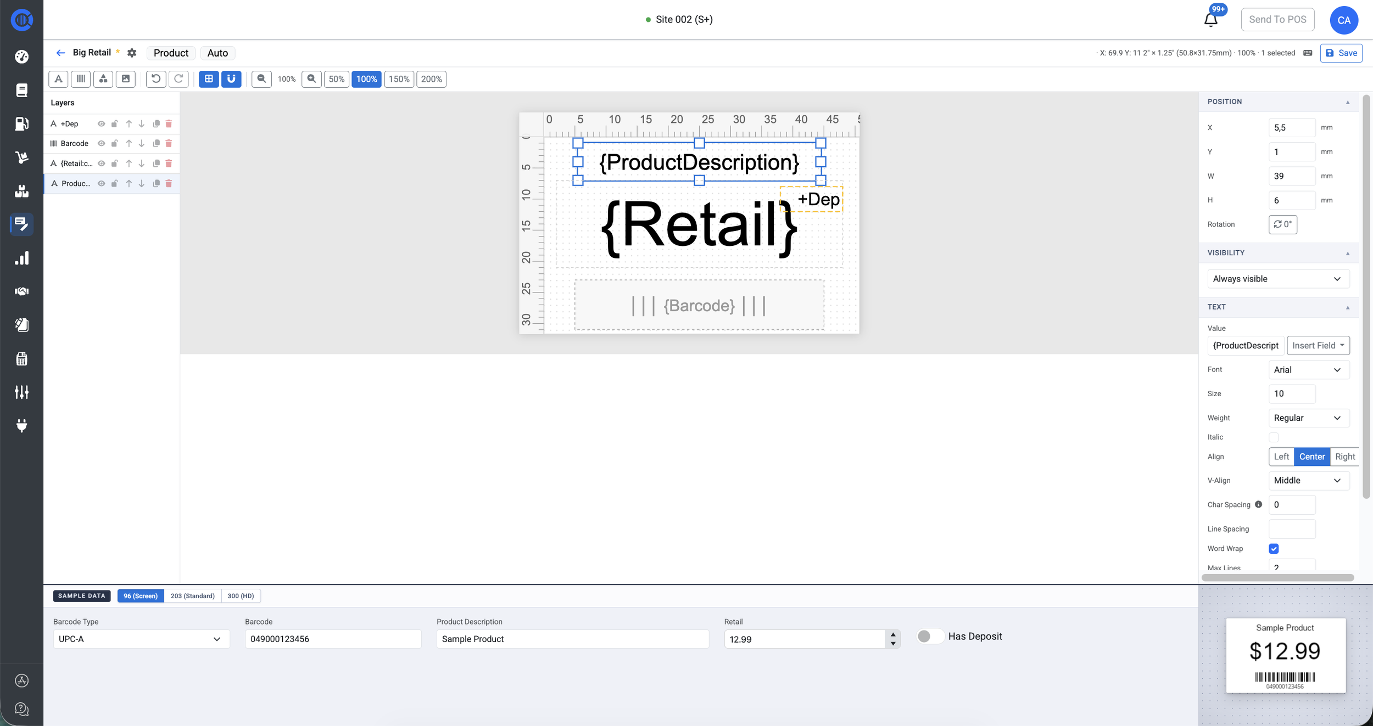Lock the +Dep layer
The height and width of the screenshot is (726, 1373).
tap(114, 124)
